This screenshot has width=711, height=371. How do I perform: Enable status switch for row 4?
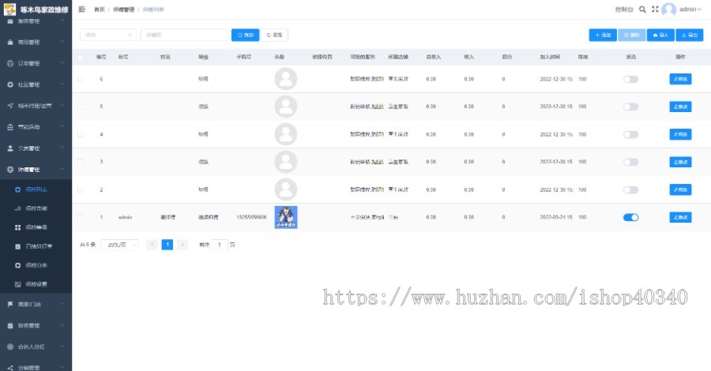[630, 134]
